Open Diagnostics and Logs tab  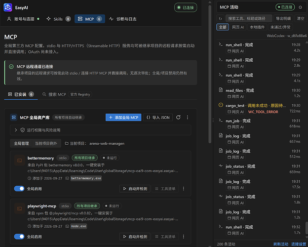(x=123, y=19)
